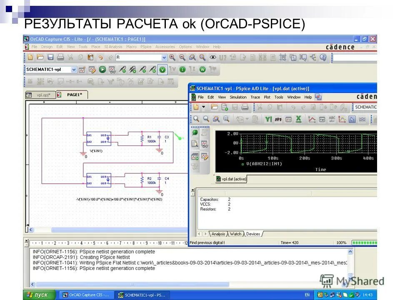Toggle log Y axis icon in PSpice
Image resolution: width=400 pixels, height=300 pixels.
(x=268, y=119)
